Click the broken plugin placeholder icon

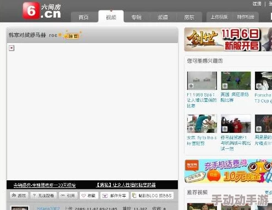pyautogui.click(x=12, y=48)
